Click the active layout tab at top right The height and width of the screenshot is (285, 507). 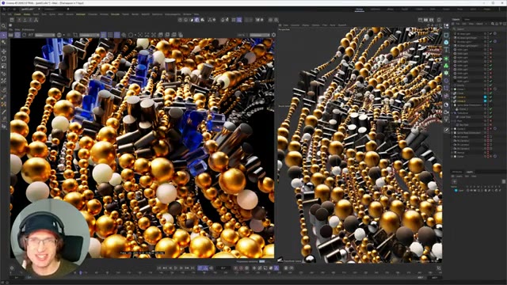point(360,9)
